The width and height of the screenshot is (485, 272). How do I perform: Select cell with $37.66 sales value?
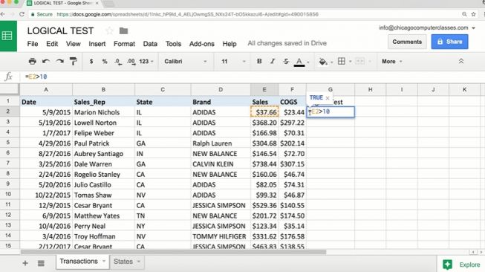coord(264,112)
